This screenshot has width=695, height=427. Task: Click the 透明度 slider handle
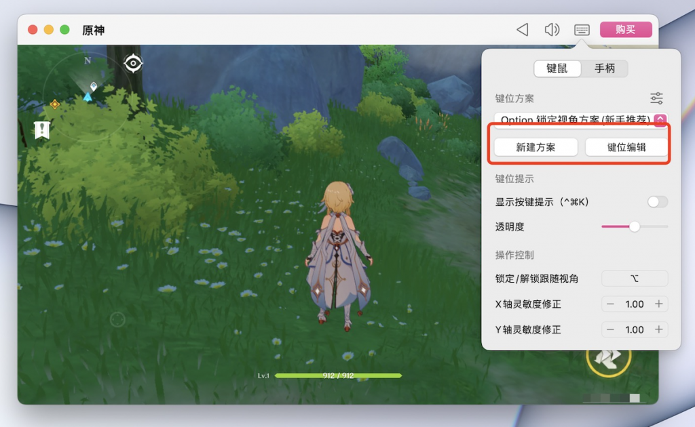[x=635, y=226]
